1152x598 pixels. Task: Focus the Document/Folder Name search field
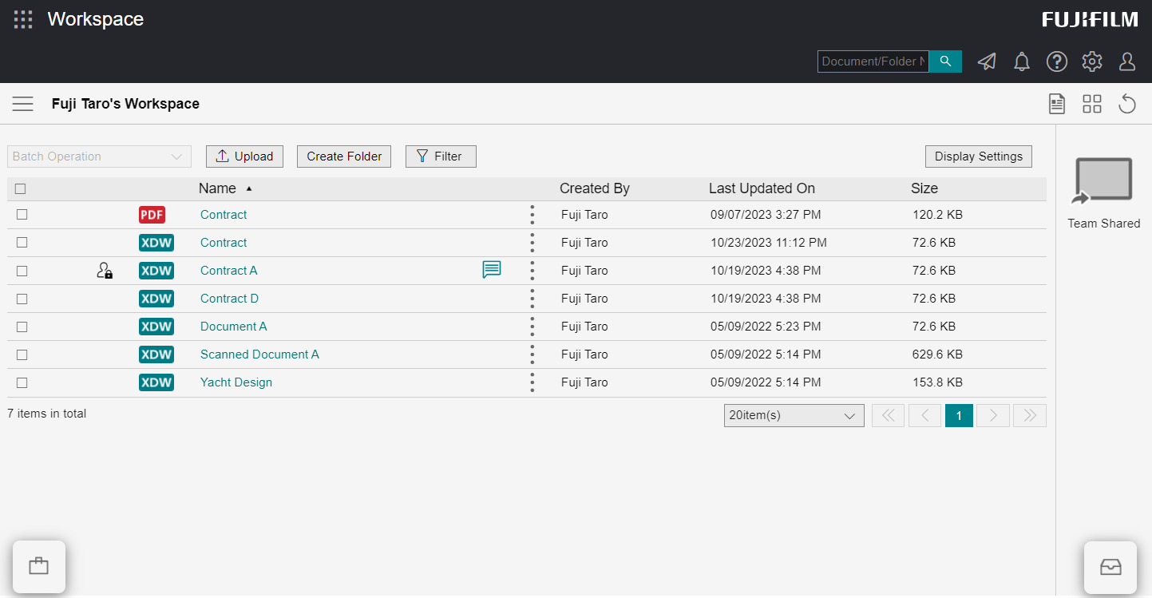pyautogui.click(x=873, y=61)
